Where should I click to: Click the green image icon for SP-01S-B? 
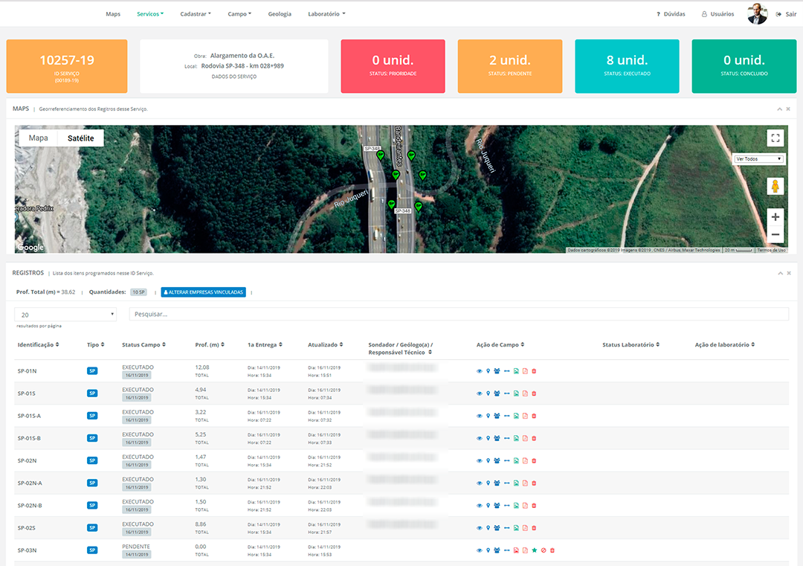point(516,439)
